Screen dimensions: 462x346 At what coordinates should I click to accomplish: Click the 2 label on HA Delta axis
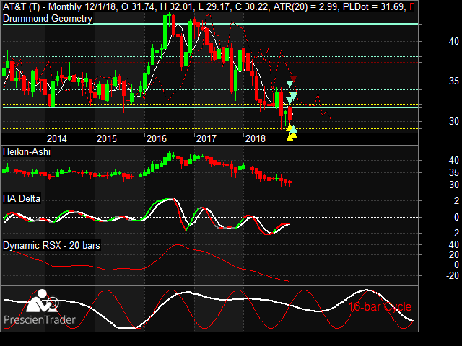click(456, 201)
